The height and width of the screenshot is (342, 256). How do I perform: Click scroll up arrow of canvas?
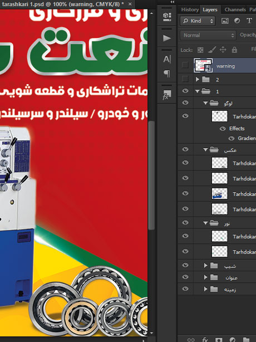click(151, 13)
